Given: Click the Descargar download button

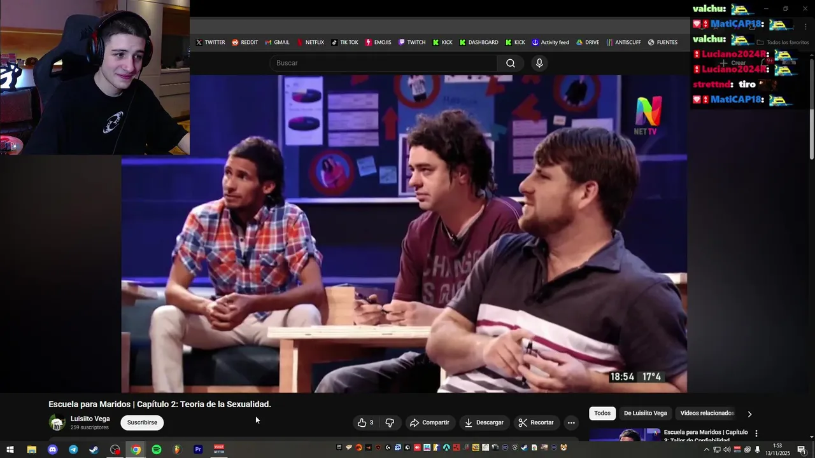Looking at the screenshot, I should pos(484,422).
